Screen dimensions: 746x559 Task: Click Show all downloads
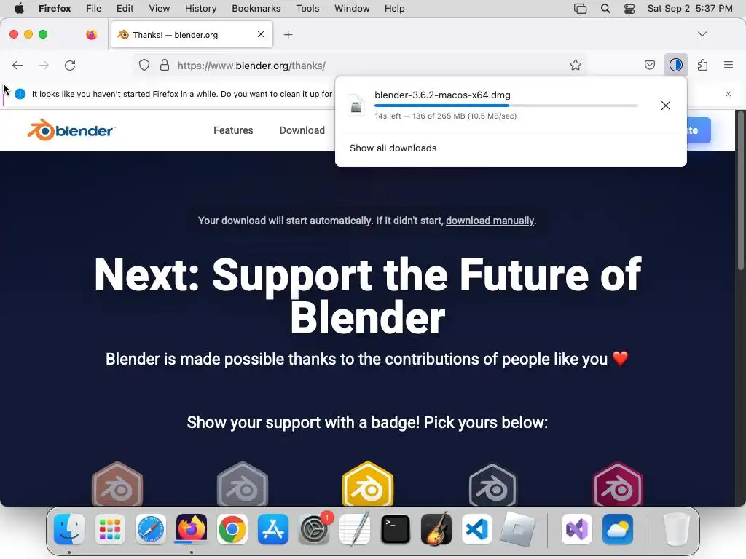tap(393, 148)
